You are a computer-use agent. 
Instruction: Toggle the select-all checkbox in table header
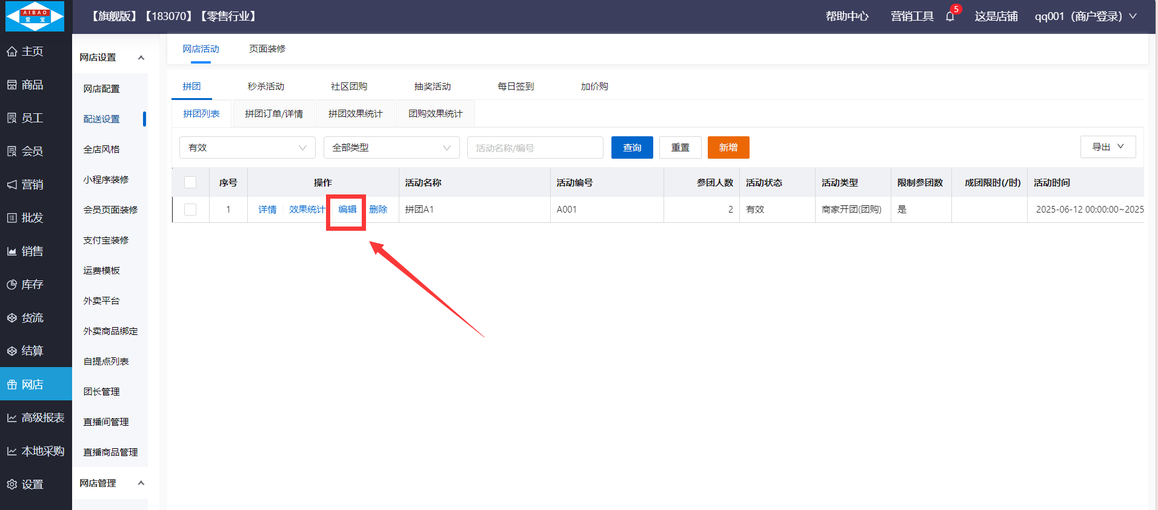point(190,182)
